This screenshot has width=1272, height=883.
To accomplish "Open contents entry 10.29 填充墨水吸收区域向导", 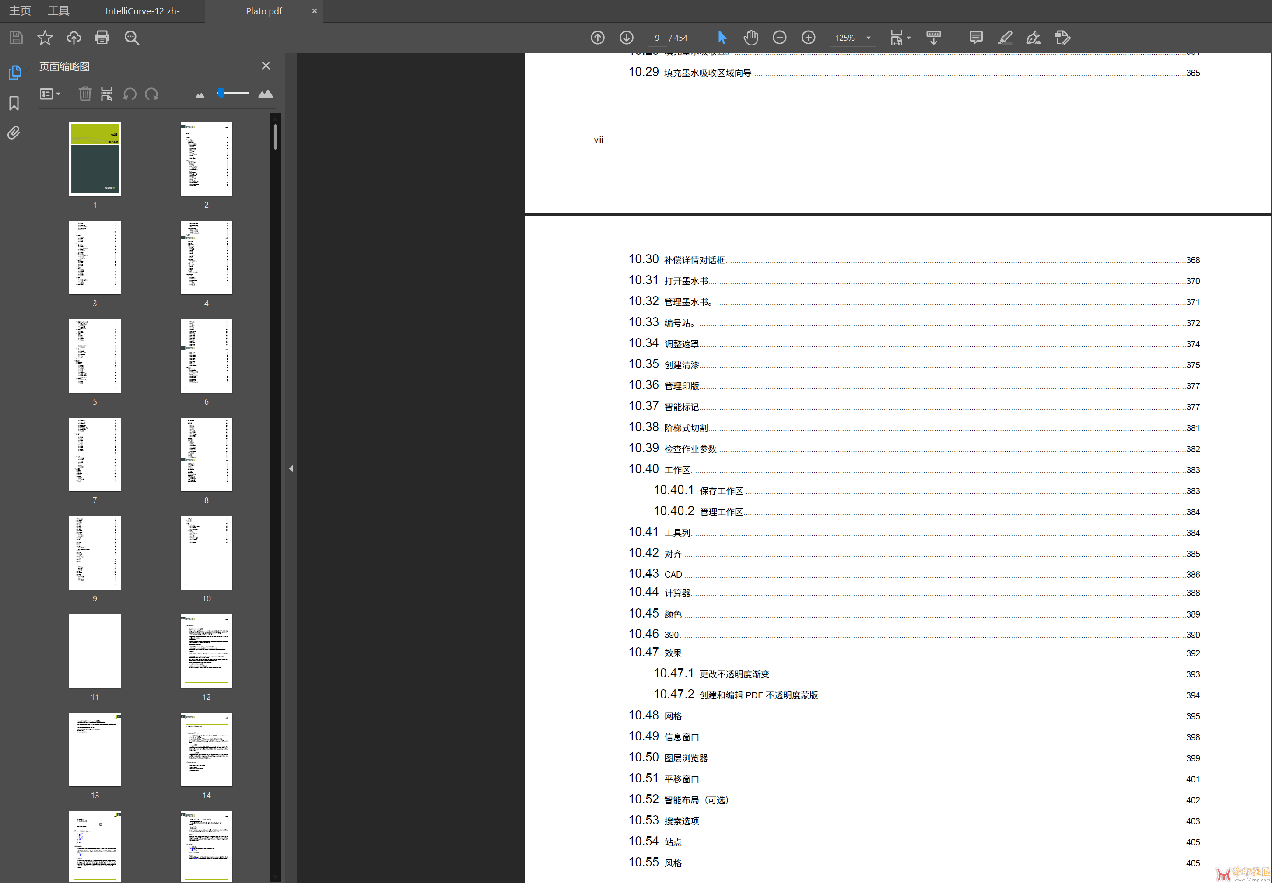I will [914, 73].
